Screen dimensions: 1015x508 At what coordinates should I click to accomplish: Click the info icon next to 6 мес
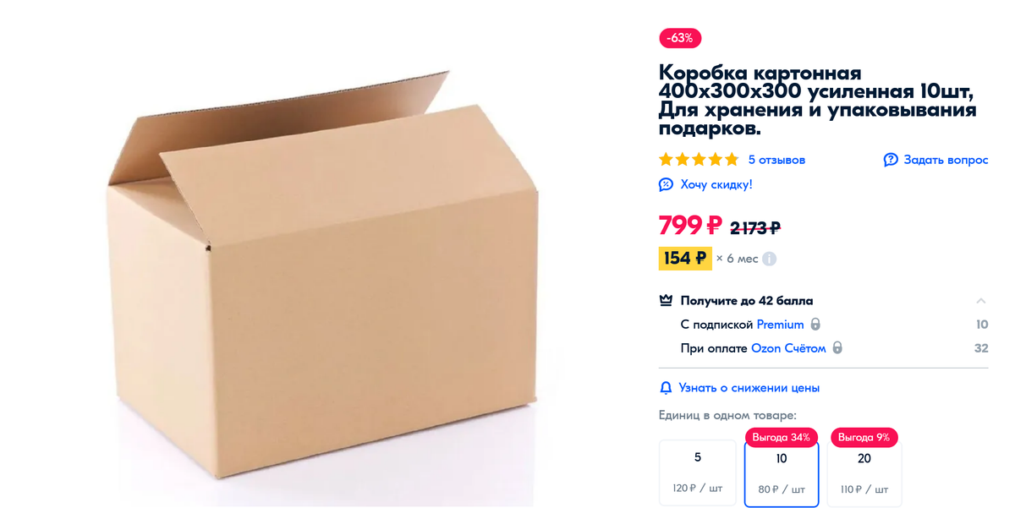click(x=769, y=259)
